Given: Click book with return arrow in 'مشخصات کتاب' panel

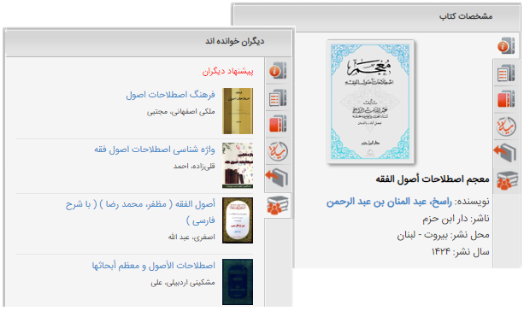Looking at the screenshot, I should (505, 153).
